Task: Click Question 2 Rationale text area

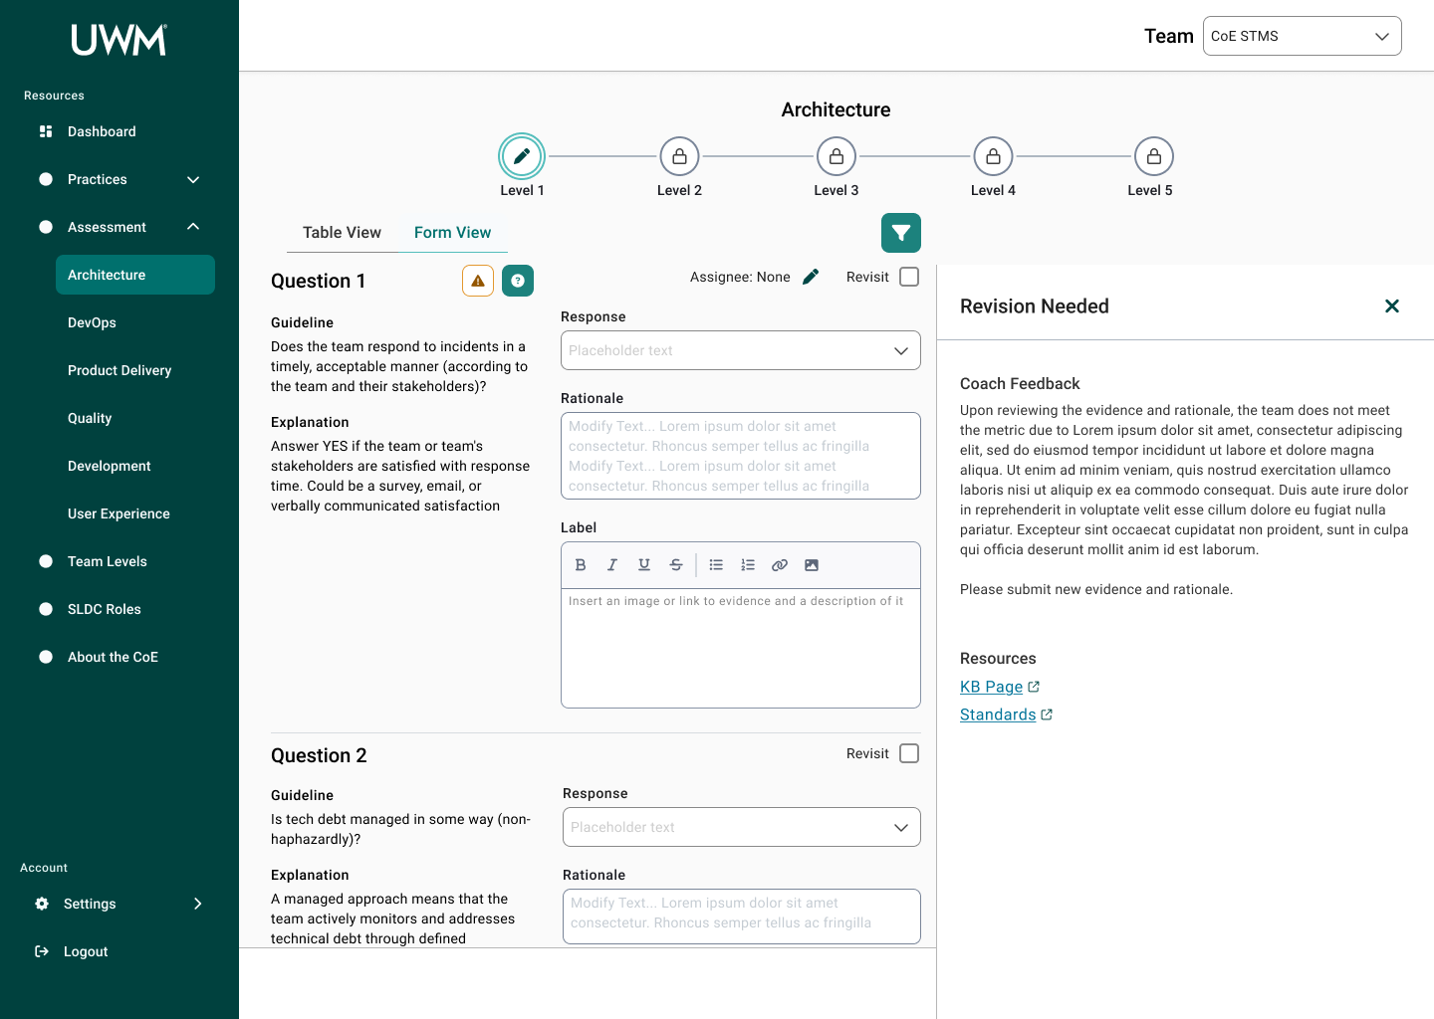Action: point(742,917)
